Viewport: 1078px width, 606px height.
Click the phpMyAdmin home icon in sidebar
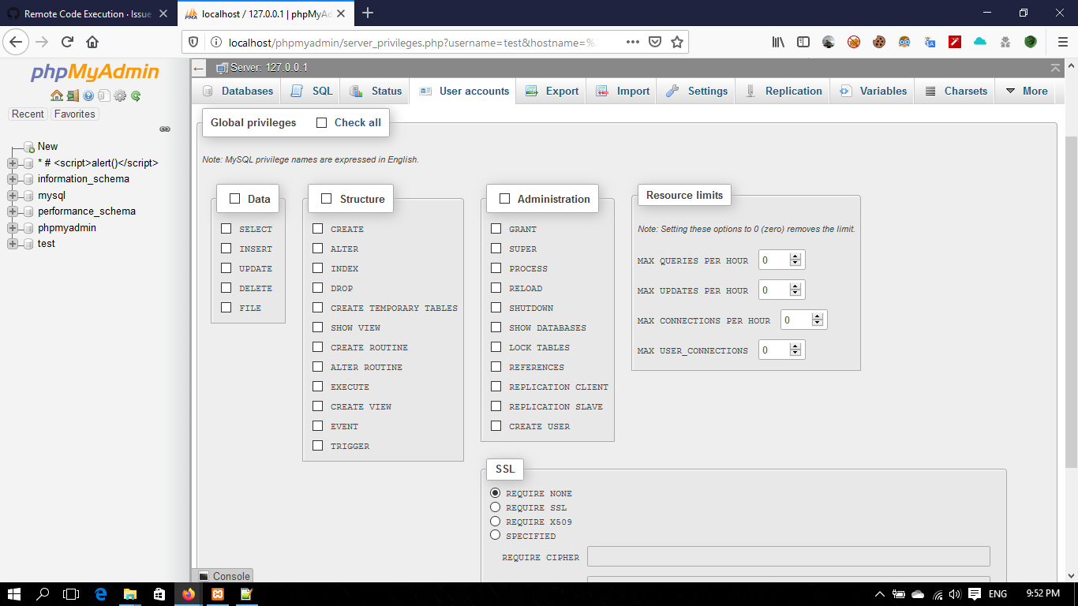[57, 95]
